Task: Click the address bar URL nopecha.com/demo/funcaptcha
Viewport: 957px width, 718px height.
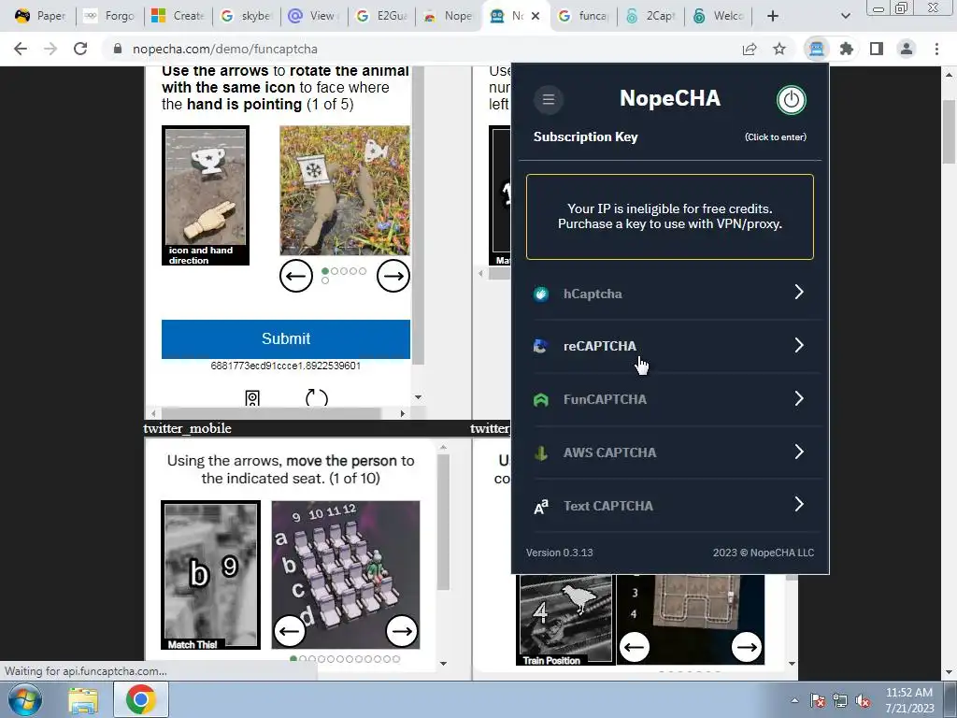Action: click(x=224, y=49)
